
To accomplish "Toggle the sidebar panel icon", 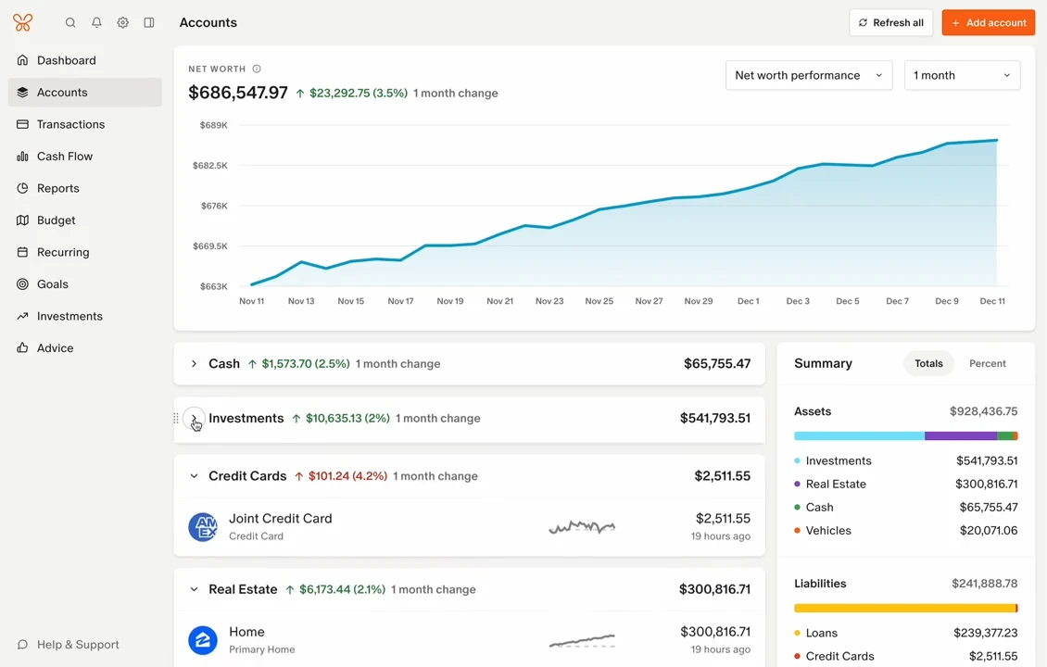I will [149, 23].
